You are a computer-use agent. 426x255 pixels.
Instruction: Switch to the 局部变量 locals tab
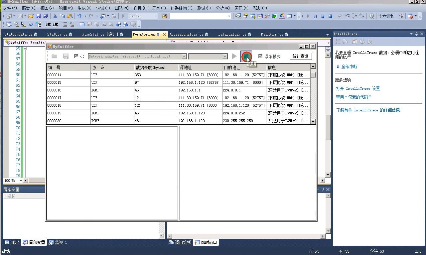click(x=34, y=242)
